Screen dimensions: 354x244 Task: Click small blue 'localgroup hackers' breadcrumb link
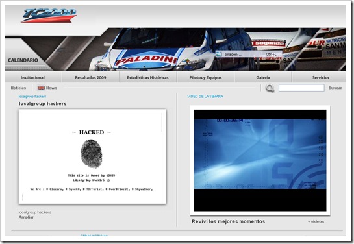pos(32,97)
